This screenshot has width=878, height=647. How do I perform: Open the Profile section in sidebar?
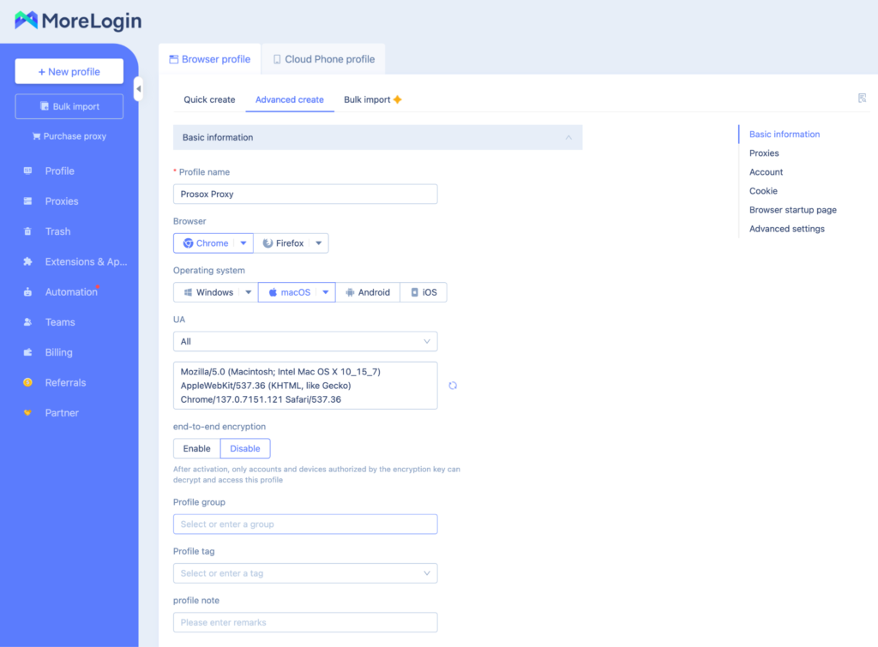(57, 171)
